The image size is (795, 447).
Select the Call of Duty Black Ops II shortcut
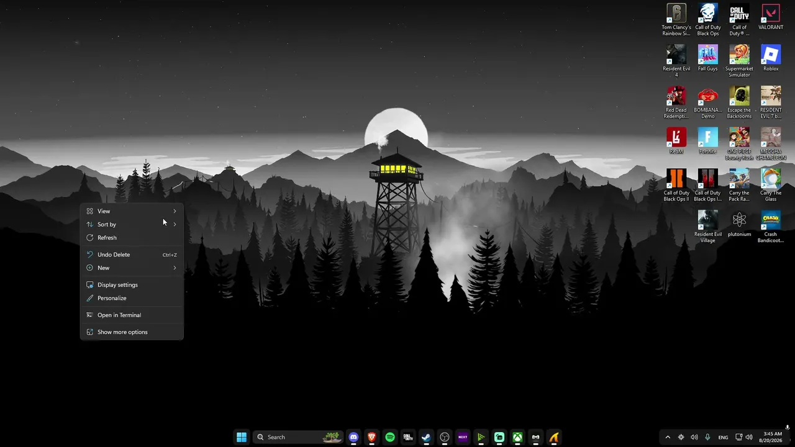click(x=676, y=186)
